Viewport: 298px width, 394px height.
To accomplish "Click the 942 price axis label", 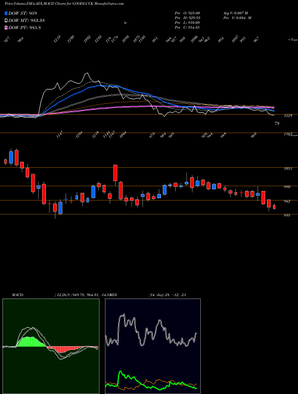I will tap(287, 201).
